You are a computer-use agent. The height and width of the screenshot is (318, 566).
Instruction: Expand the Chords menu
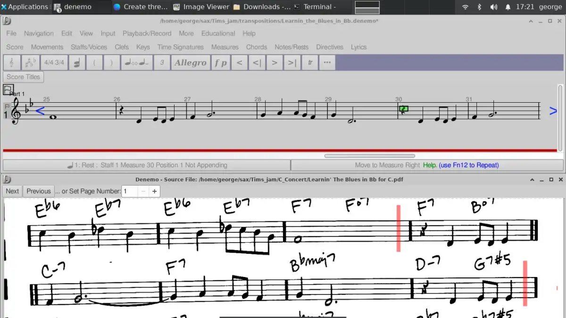[x=257, y=47]
